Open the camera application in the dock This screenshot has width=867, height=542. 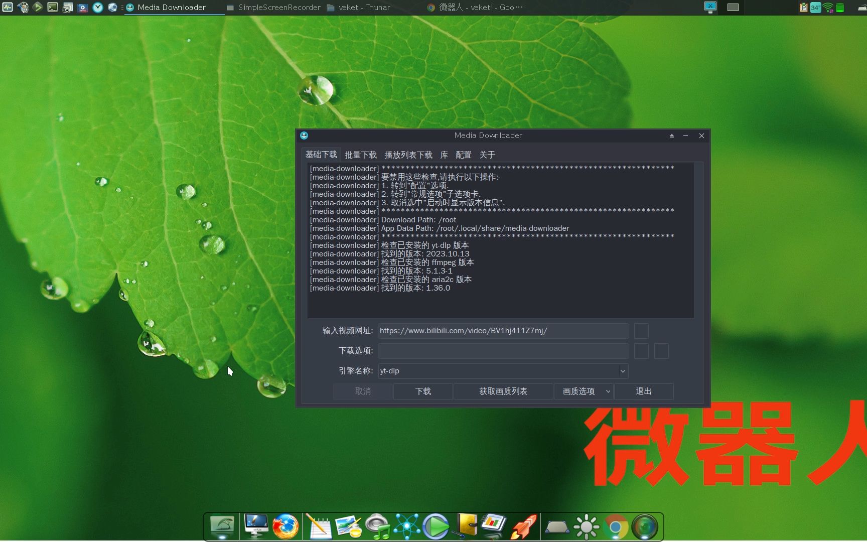coord(646,526)
